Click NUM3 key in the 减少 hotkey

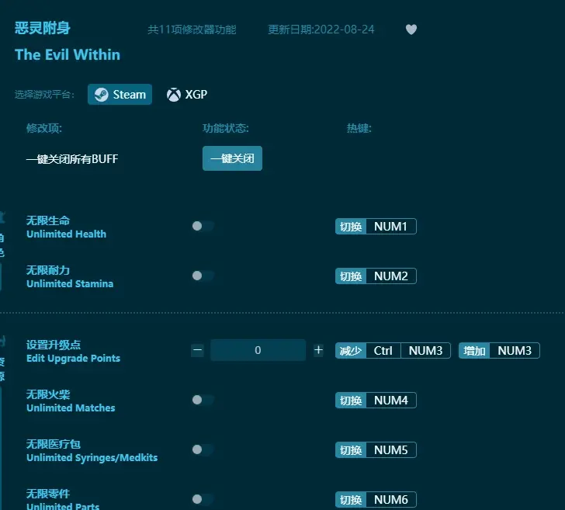425,350
